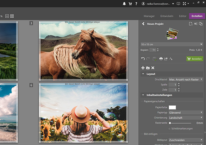The image size is (206, 145).
Task: Click the Rasterweite slider handle
Action: point(170,123)
